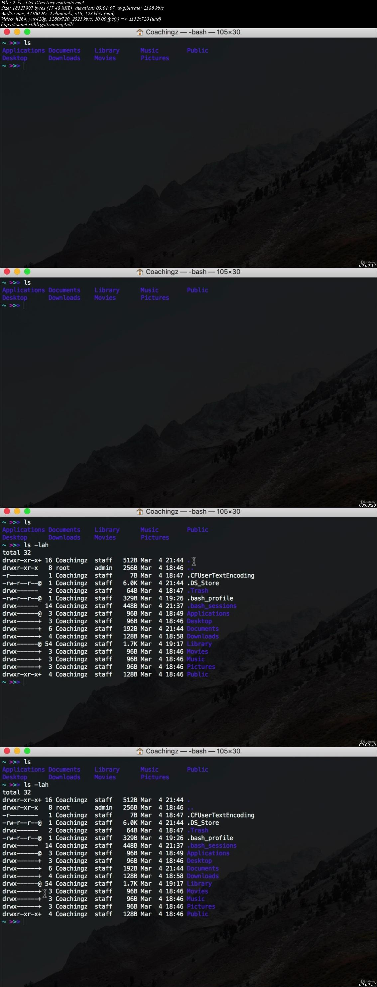Click the 'File: 2. ls - List Directory contents.mp4' line

[x=43, y=3]
